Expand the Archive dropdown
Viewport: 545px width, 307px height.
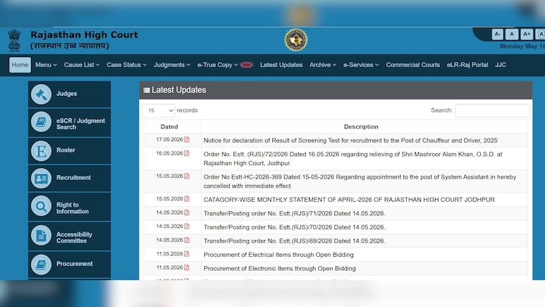pos(322,65)
